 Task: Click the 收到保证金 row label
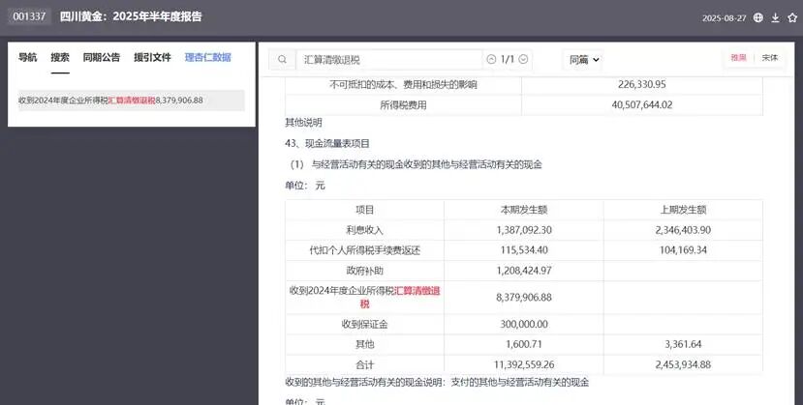point(364,325)
